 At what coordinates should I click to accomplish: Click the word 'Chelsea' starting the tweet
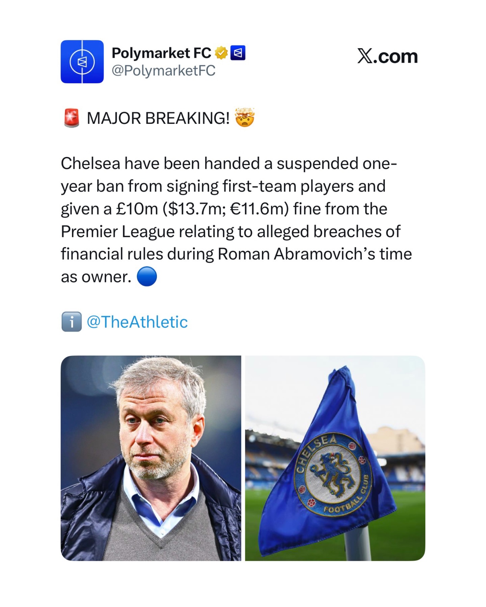tap(90, 164)
